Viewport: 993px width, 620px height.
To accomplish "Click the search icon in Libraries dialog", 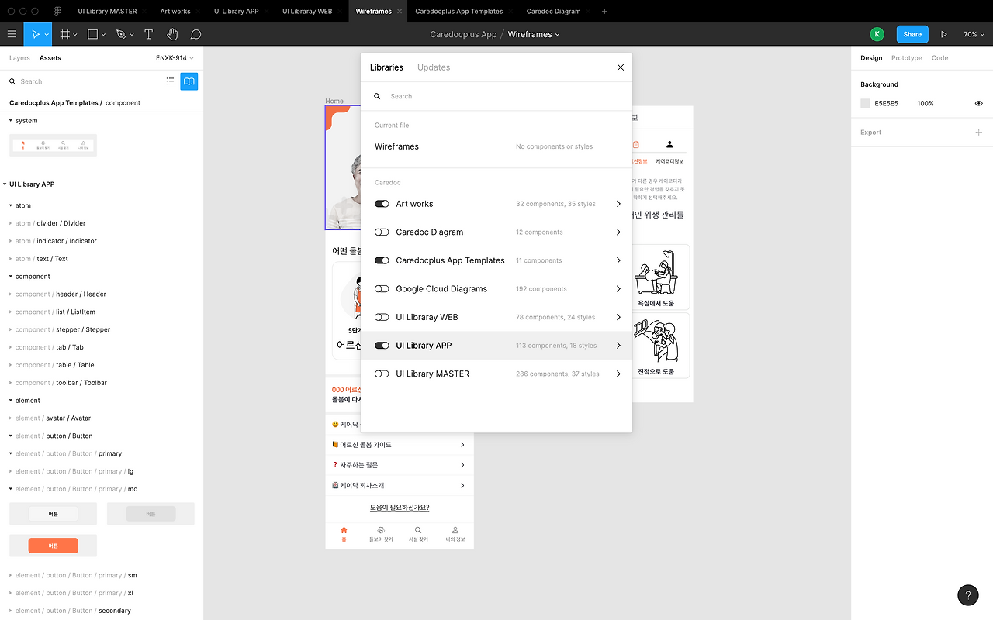I will click(x=377, y=96).
